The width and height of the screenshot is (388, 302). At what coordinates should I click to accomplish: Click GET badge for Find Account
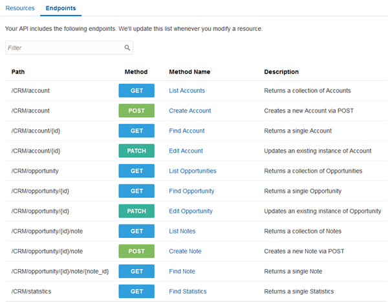pos(136,131)
